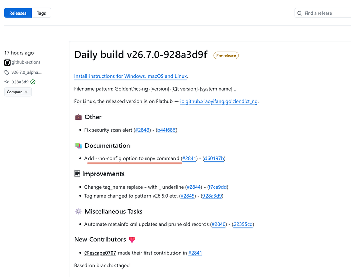Click the Miscellaneous Tasks heading
The image size is (351, 277).
click(x=114, y=212)
